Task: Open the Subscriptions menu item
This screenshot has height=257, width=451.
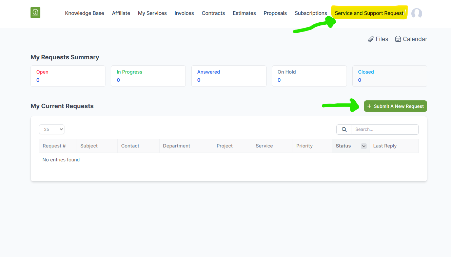Action: 311,13
